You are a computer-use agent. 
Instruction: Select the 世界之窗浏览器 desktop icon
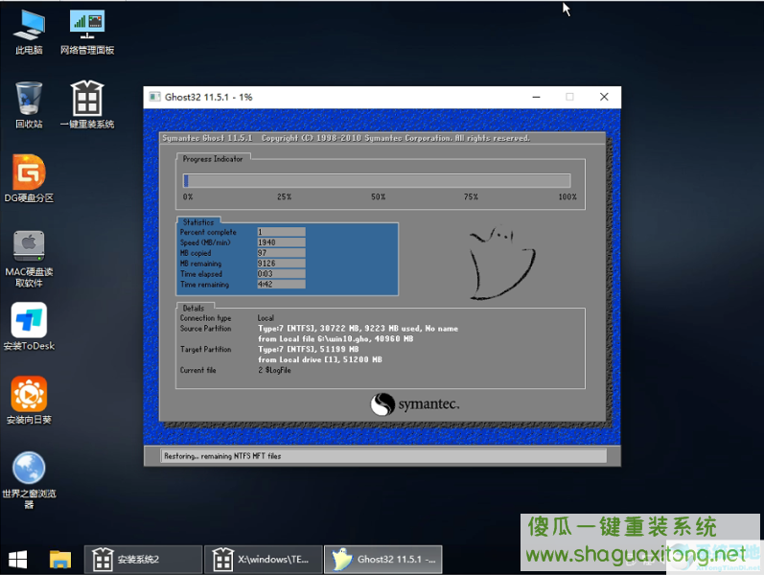[29, 480]
